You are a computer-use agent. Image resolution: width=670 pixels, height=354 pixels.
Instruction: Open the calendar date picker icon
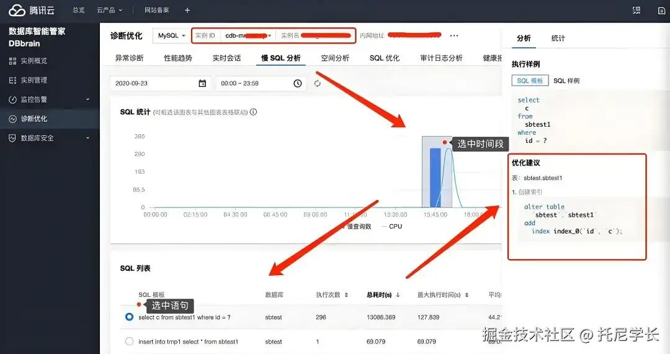202,83
